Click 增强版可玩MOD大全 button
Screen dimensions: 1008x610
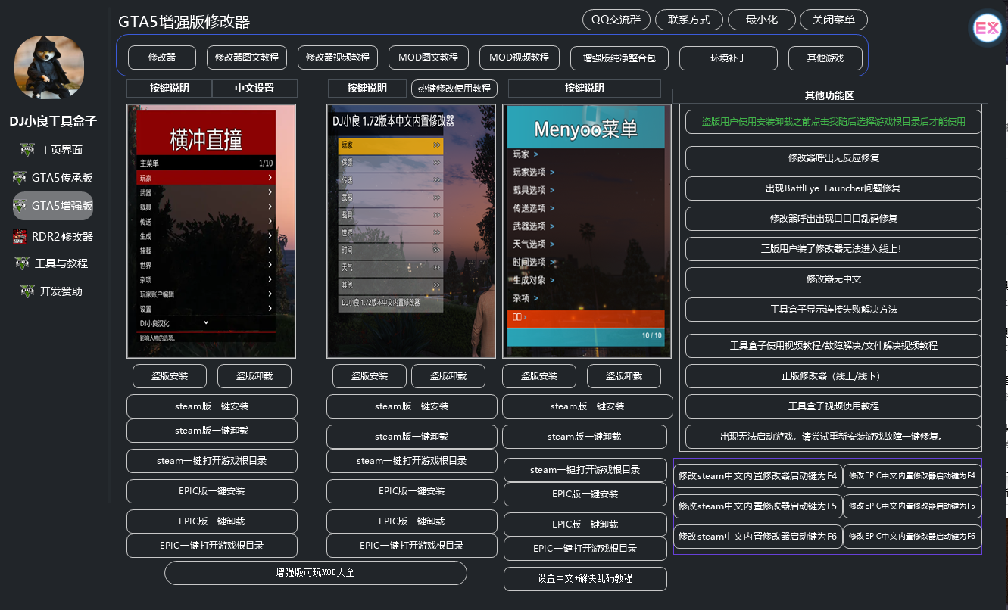pyautogui.click(x=316, y=573)
